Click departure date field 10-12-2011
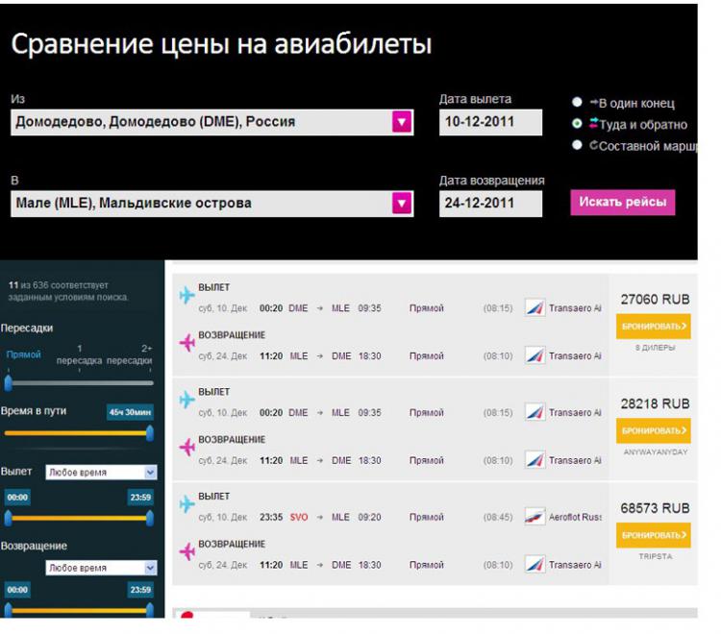This screenshot has height=634, width=721. [x=490, y=122]
